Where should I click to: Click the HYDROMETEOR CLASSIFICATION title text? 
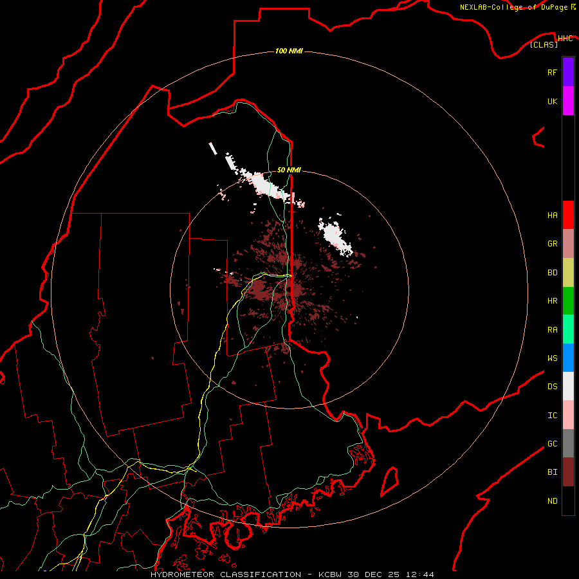coord(226,574)
